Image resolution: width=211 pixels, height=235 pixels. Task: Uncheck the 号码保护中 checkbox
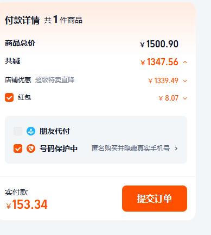(18, 149)
